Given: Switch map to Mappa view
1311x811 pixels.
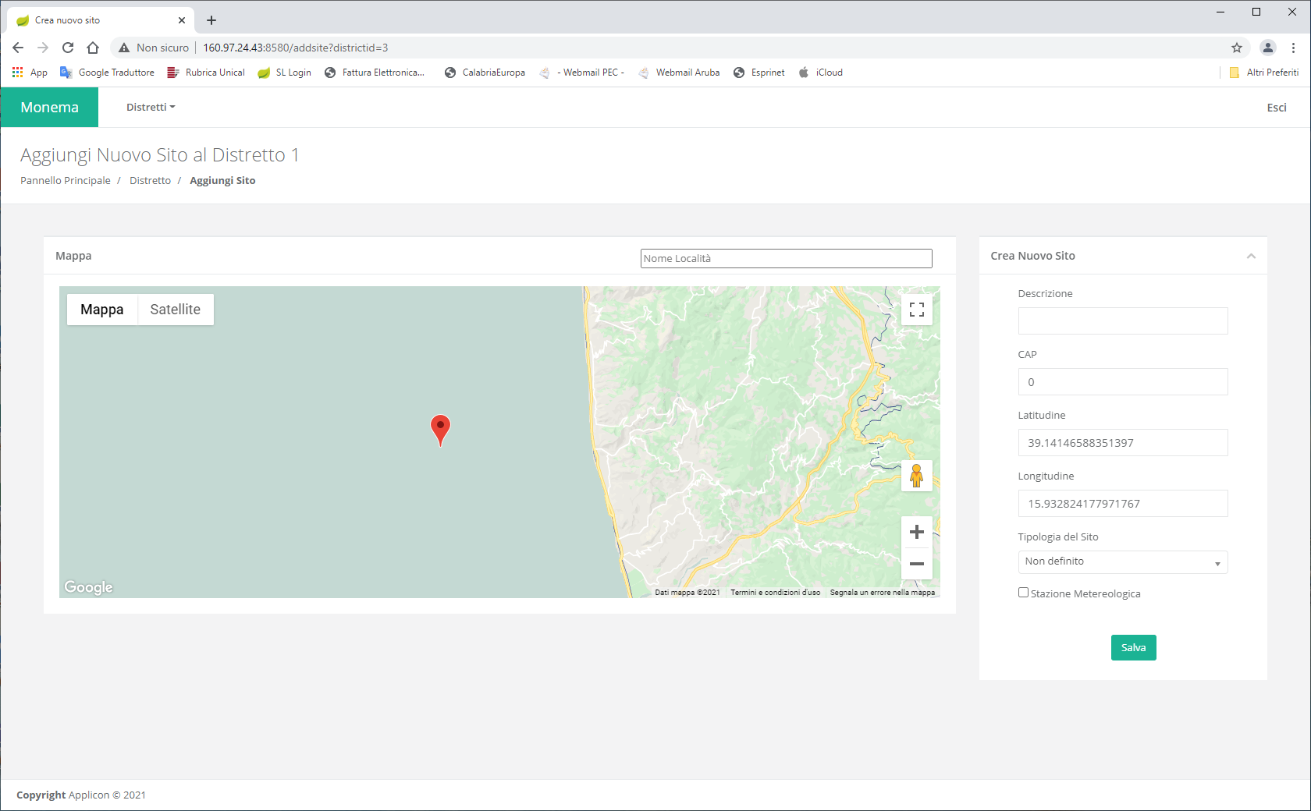Looking at the screenshot, I should (x=101, y=310).
